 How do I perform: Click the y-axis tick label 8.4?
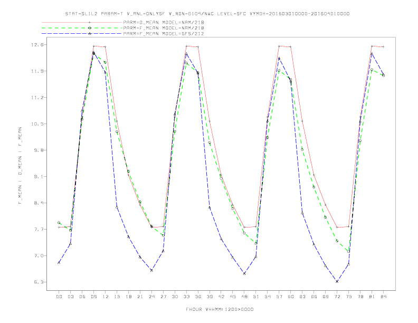click(x=39, y=203)
